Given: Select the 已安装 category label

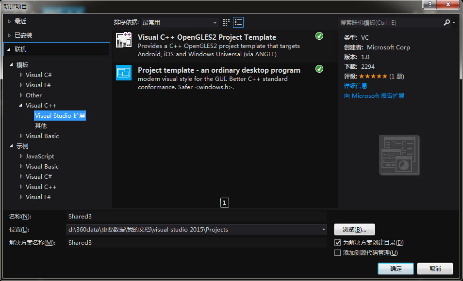Looking at the screenshot, I should pos(23,35).
